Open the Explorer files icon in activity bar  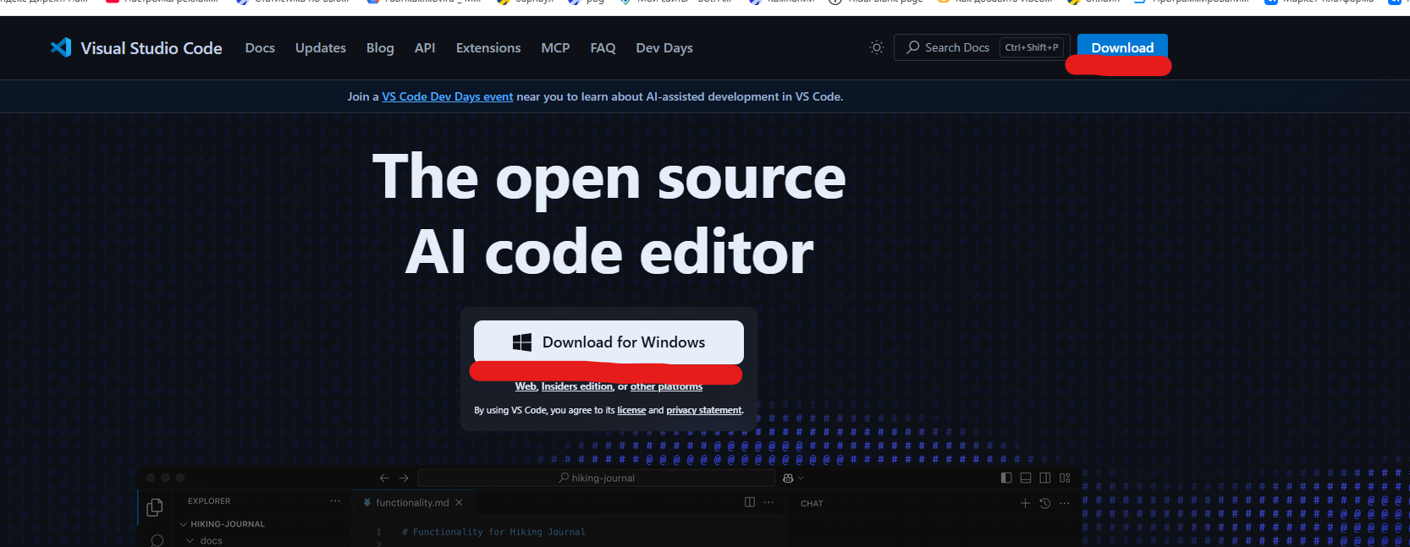point(155,507)
